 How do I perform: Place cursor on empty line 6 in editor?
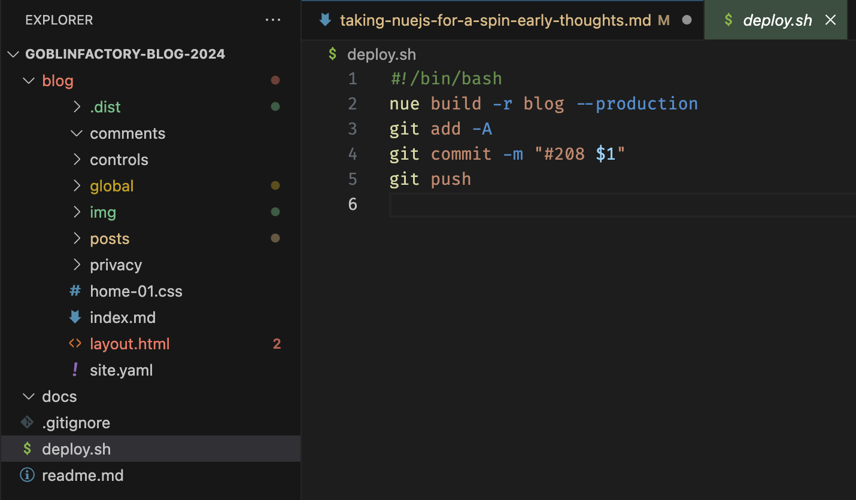click(539, 205)
